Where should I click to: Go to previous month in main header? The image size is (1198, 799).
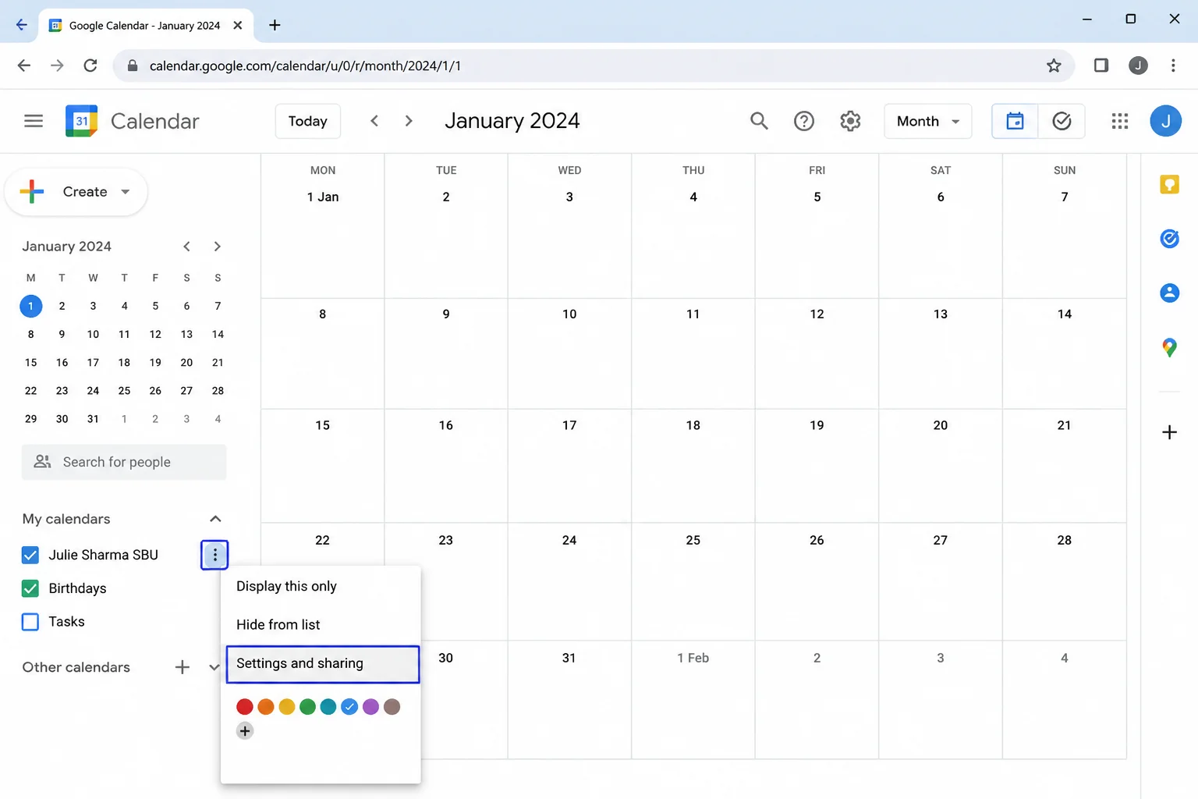pyautogui.click(x=374, y=121)
